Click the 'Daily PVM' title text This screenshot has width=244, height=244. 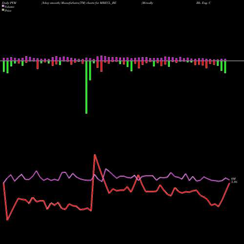[9, 3]
